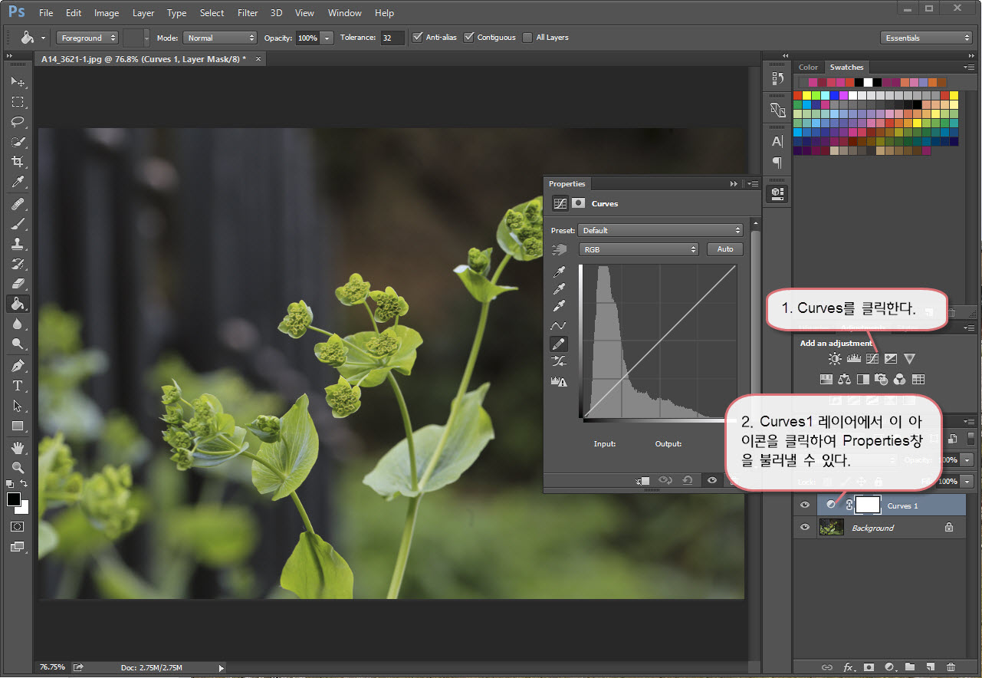Enable the All Layers checkbox
Screen dimensions: 982x678
527,37
